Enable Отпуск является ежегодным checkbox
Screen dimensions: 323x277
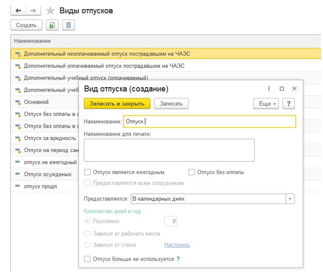88,172
